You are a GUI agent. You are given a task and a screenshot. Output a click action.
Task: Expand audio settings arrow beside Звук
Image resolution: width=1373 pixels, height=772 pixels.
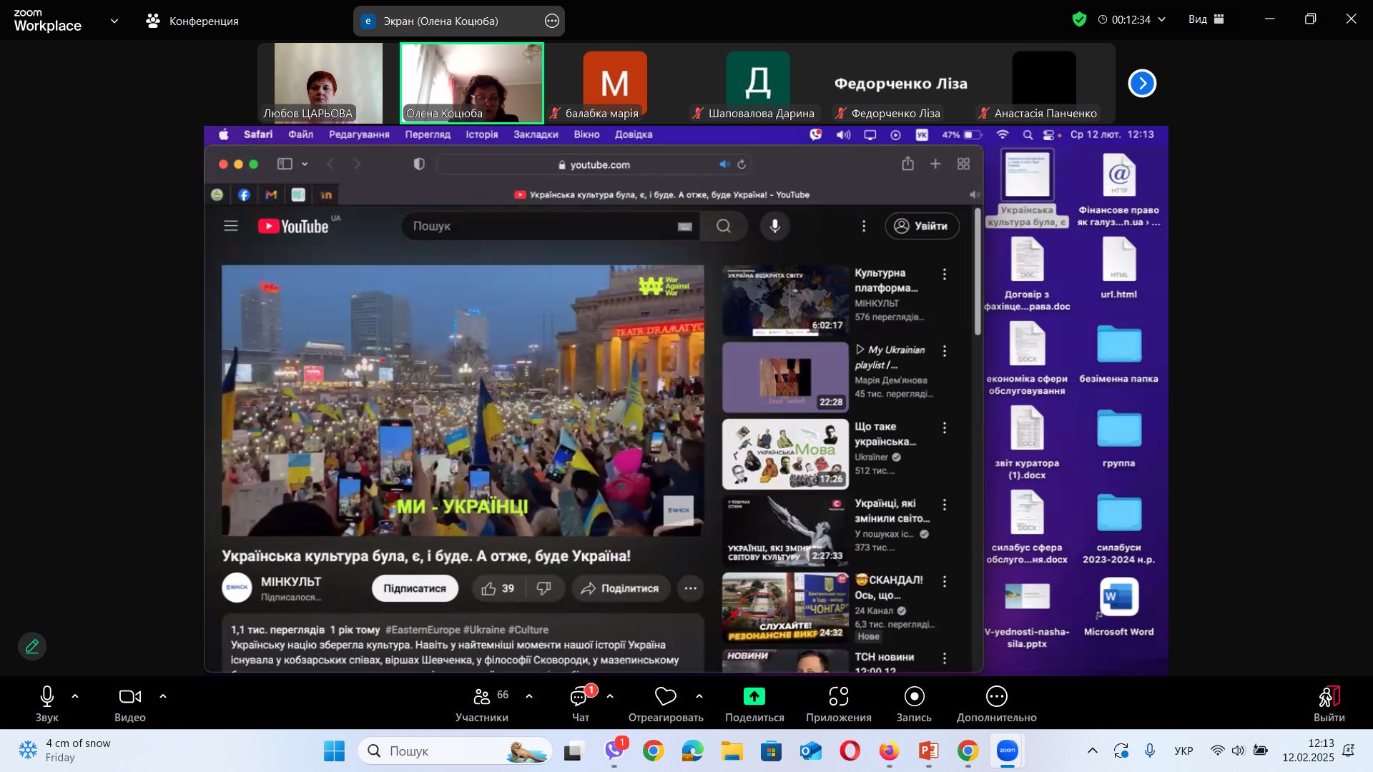[x=75, y=696]
